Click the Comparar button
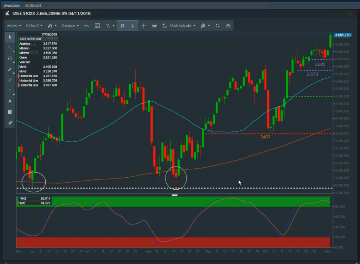This screenshot has height=264, width=360. (70, 26)
